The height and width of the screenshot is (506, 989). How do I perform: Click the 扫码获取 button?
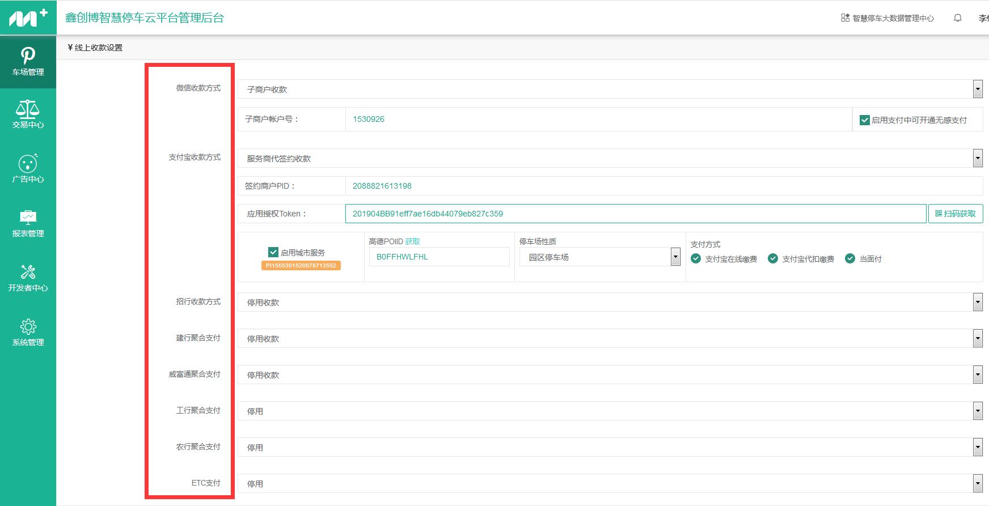[955, 214]
